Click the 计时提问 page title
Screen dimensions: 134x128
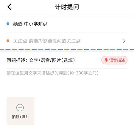(67, 7)
